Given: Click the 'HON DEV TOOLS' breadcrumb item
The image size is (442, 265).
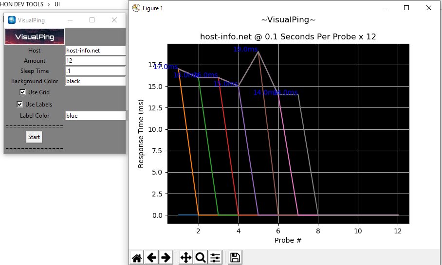Looking at the screenshot, I should coord(22,4).
